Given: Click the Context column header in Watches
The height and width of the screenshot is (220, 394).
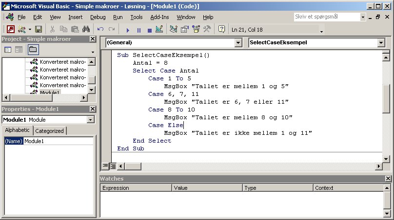Looking at the screenshot, I should click(x=348, y=188).
